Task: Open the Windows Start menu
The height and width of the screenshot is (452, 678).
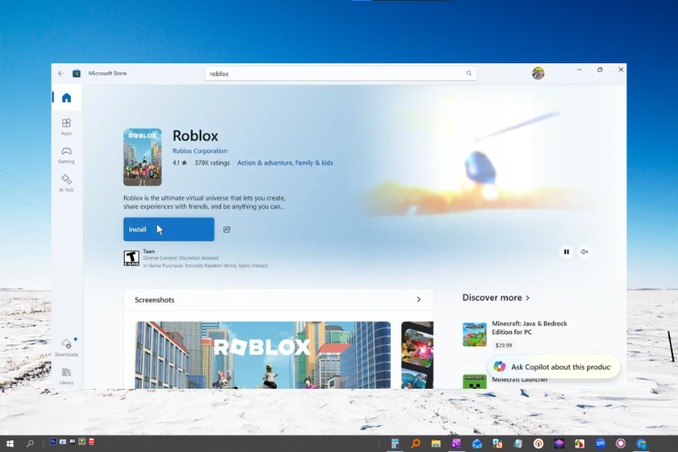Action: 10,443
